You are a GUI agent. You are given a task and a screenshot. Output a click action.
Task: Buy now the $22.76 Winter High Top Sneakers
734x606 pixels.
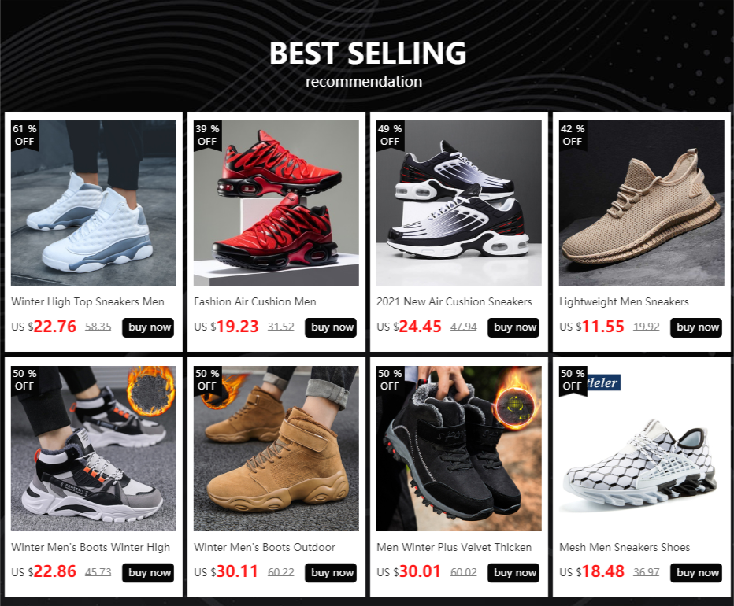pos(148,327)
